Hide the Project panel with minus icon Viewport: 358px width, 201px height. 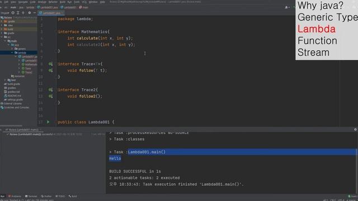pos(35,13)
